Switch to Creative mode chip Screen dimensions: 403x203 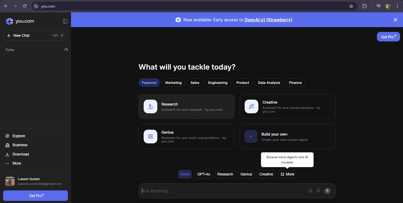(x=266, y=174)
